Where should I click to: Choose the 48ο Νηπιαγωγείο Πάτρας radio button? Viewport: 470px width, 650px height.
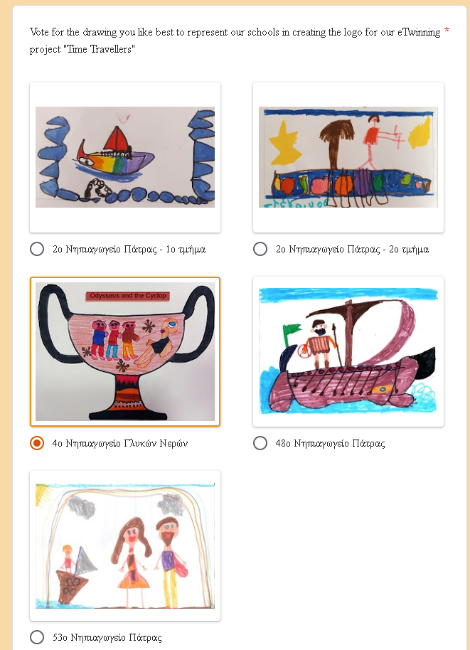(x=260, y=443)
